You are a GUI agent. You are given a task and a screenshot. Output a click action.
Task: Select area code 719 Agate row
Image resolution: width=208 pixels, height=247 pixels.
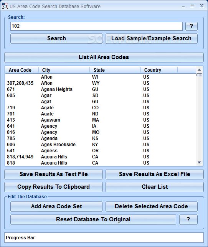pos(101,108)
